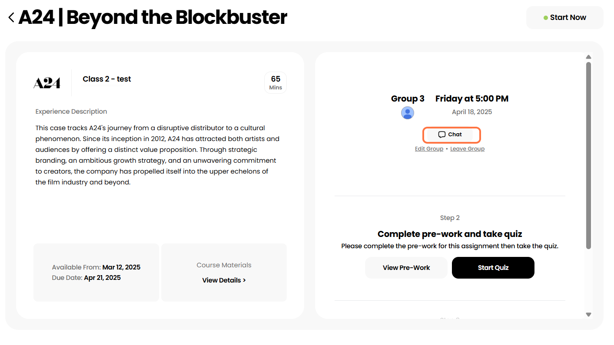
Task: Open View Pre-Work
Action: point(406,268)
